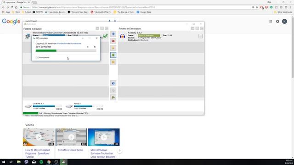Show next videos with the carousel arrow

[x=119, y=150]
